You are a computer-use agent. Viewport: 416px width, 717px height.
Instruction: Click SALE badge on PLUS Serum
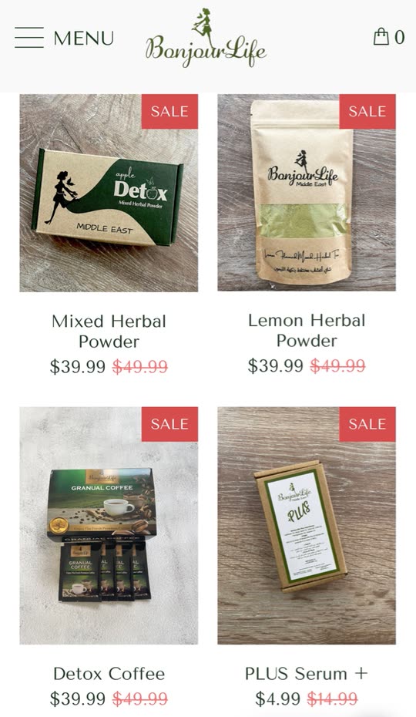pyautogui.click(x=367, y=424)
